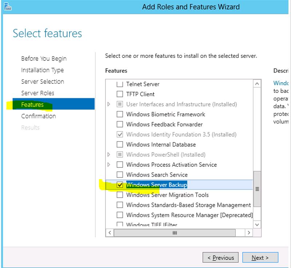
Task: Expand the Windows PowerShell feature tree
Action: tap(109, 155)
